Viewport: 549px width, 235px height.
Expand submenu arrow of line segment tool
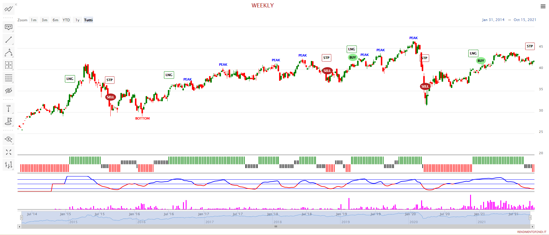(x=13, y=44)
